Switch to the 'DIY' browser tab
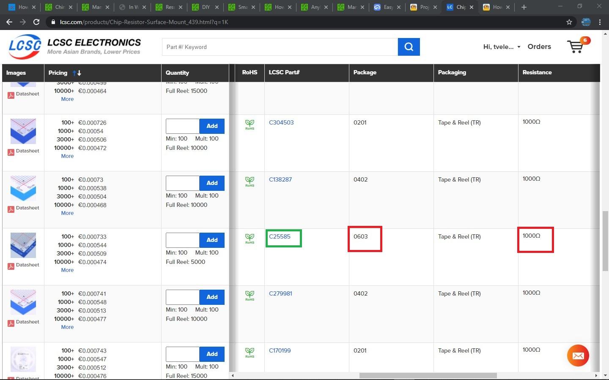The height and width of the screenshot is (380, 609). point(205,7)
